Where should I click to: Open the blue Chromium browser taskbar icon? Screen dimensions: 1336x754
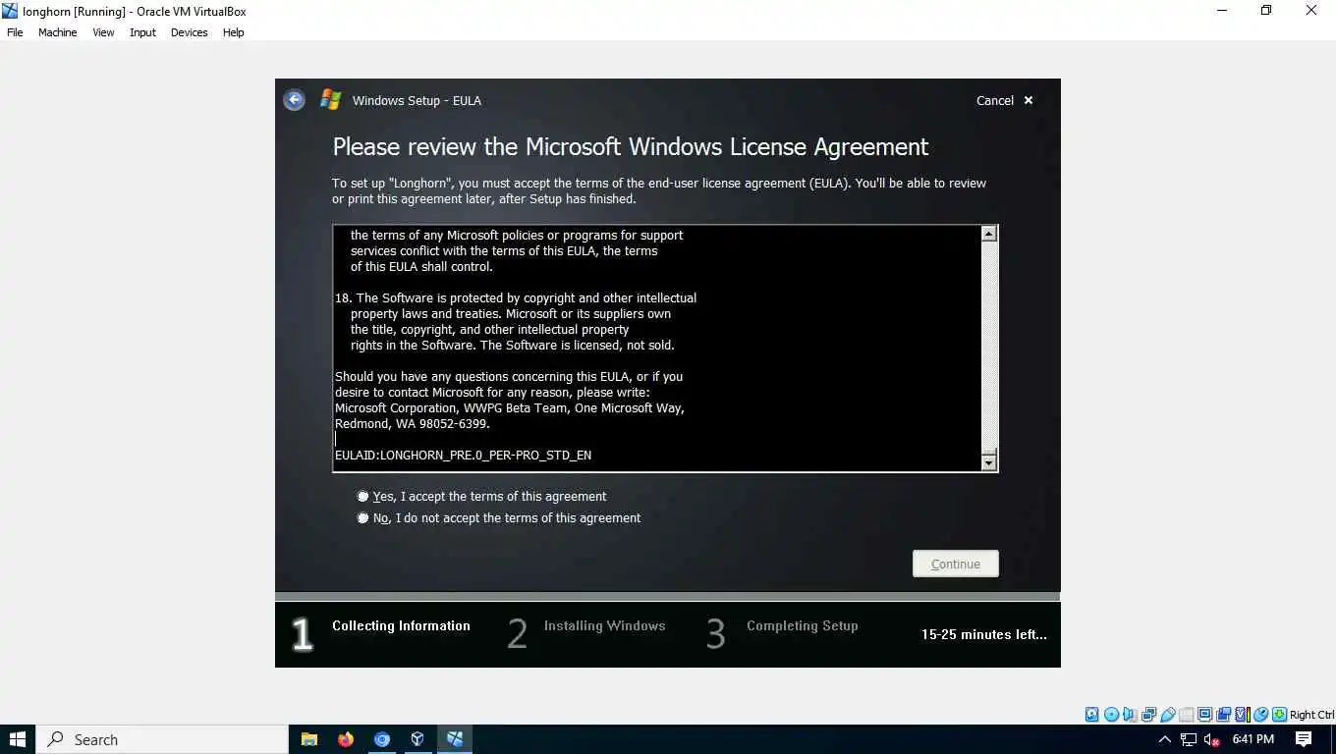coord(382,739)
